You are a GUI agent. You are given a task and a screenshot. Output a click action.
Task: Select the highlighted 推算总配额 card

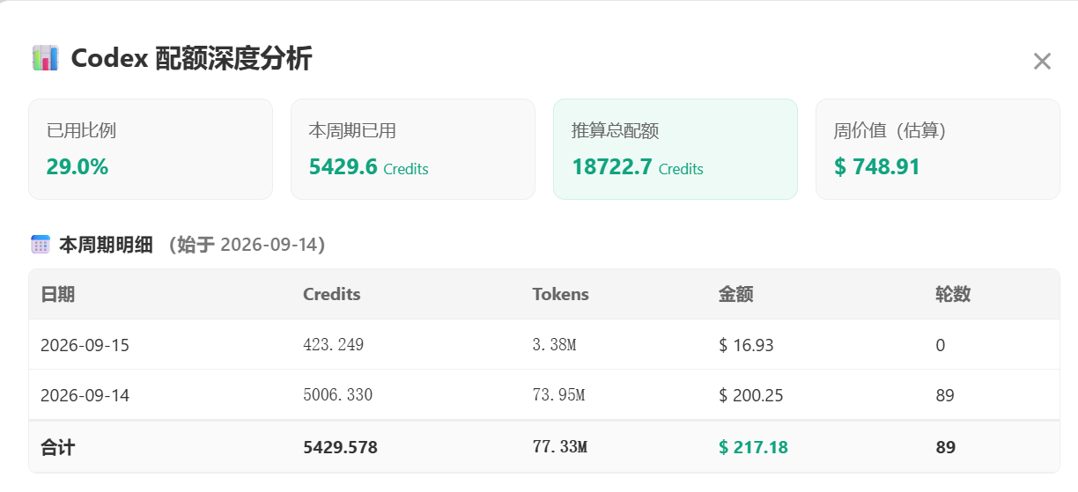coord(676,150)
